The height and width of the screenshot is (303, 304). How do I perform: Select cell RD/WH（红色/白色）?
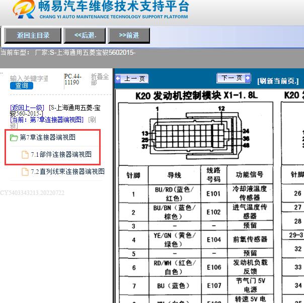click(174, 267)
